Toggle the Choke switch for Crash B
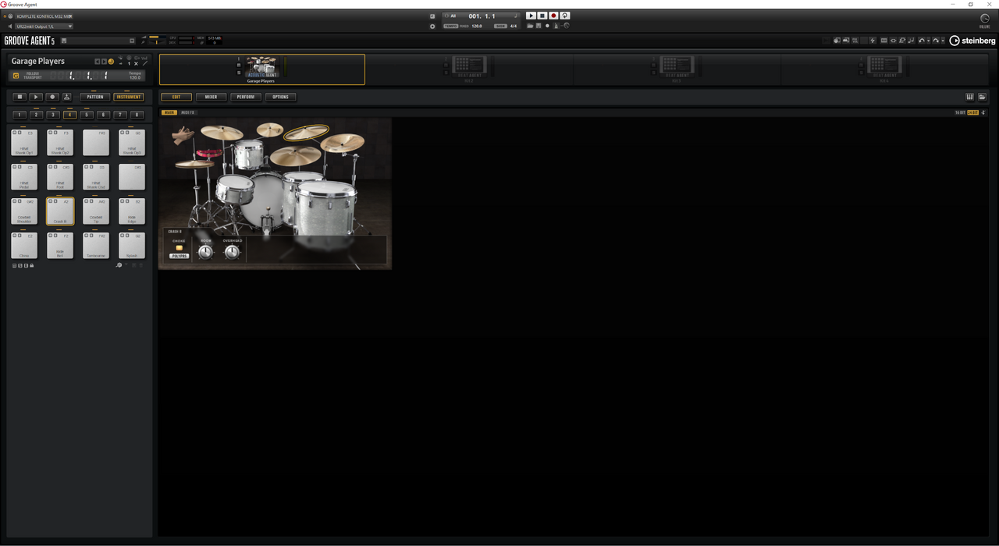Screen dimensions: 999x546 (179, 248)
